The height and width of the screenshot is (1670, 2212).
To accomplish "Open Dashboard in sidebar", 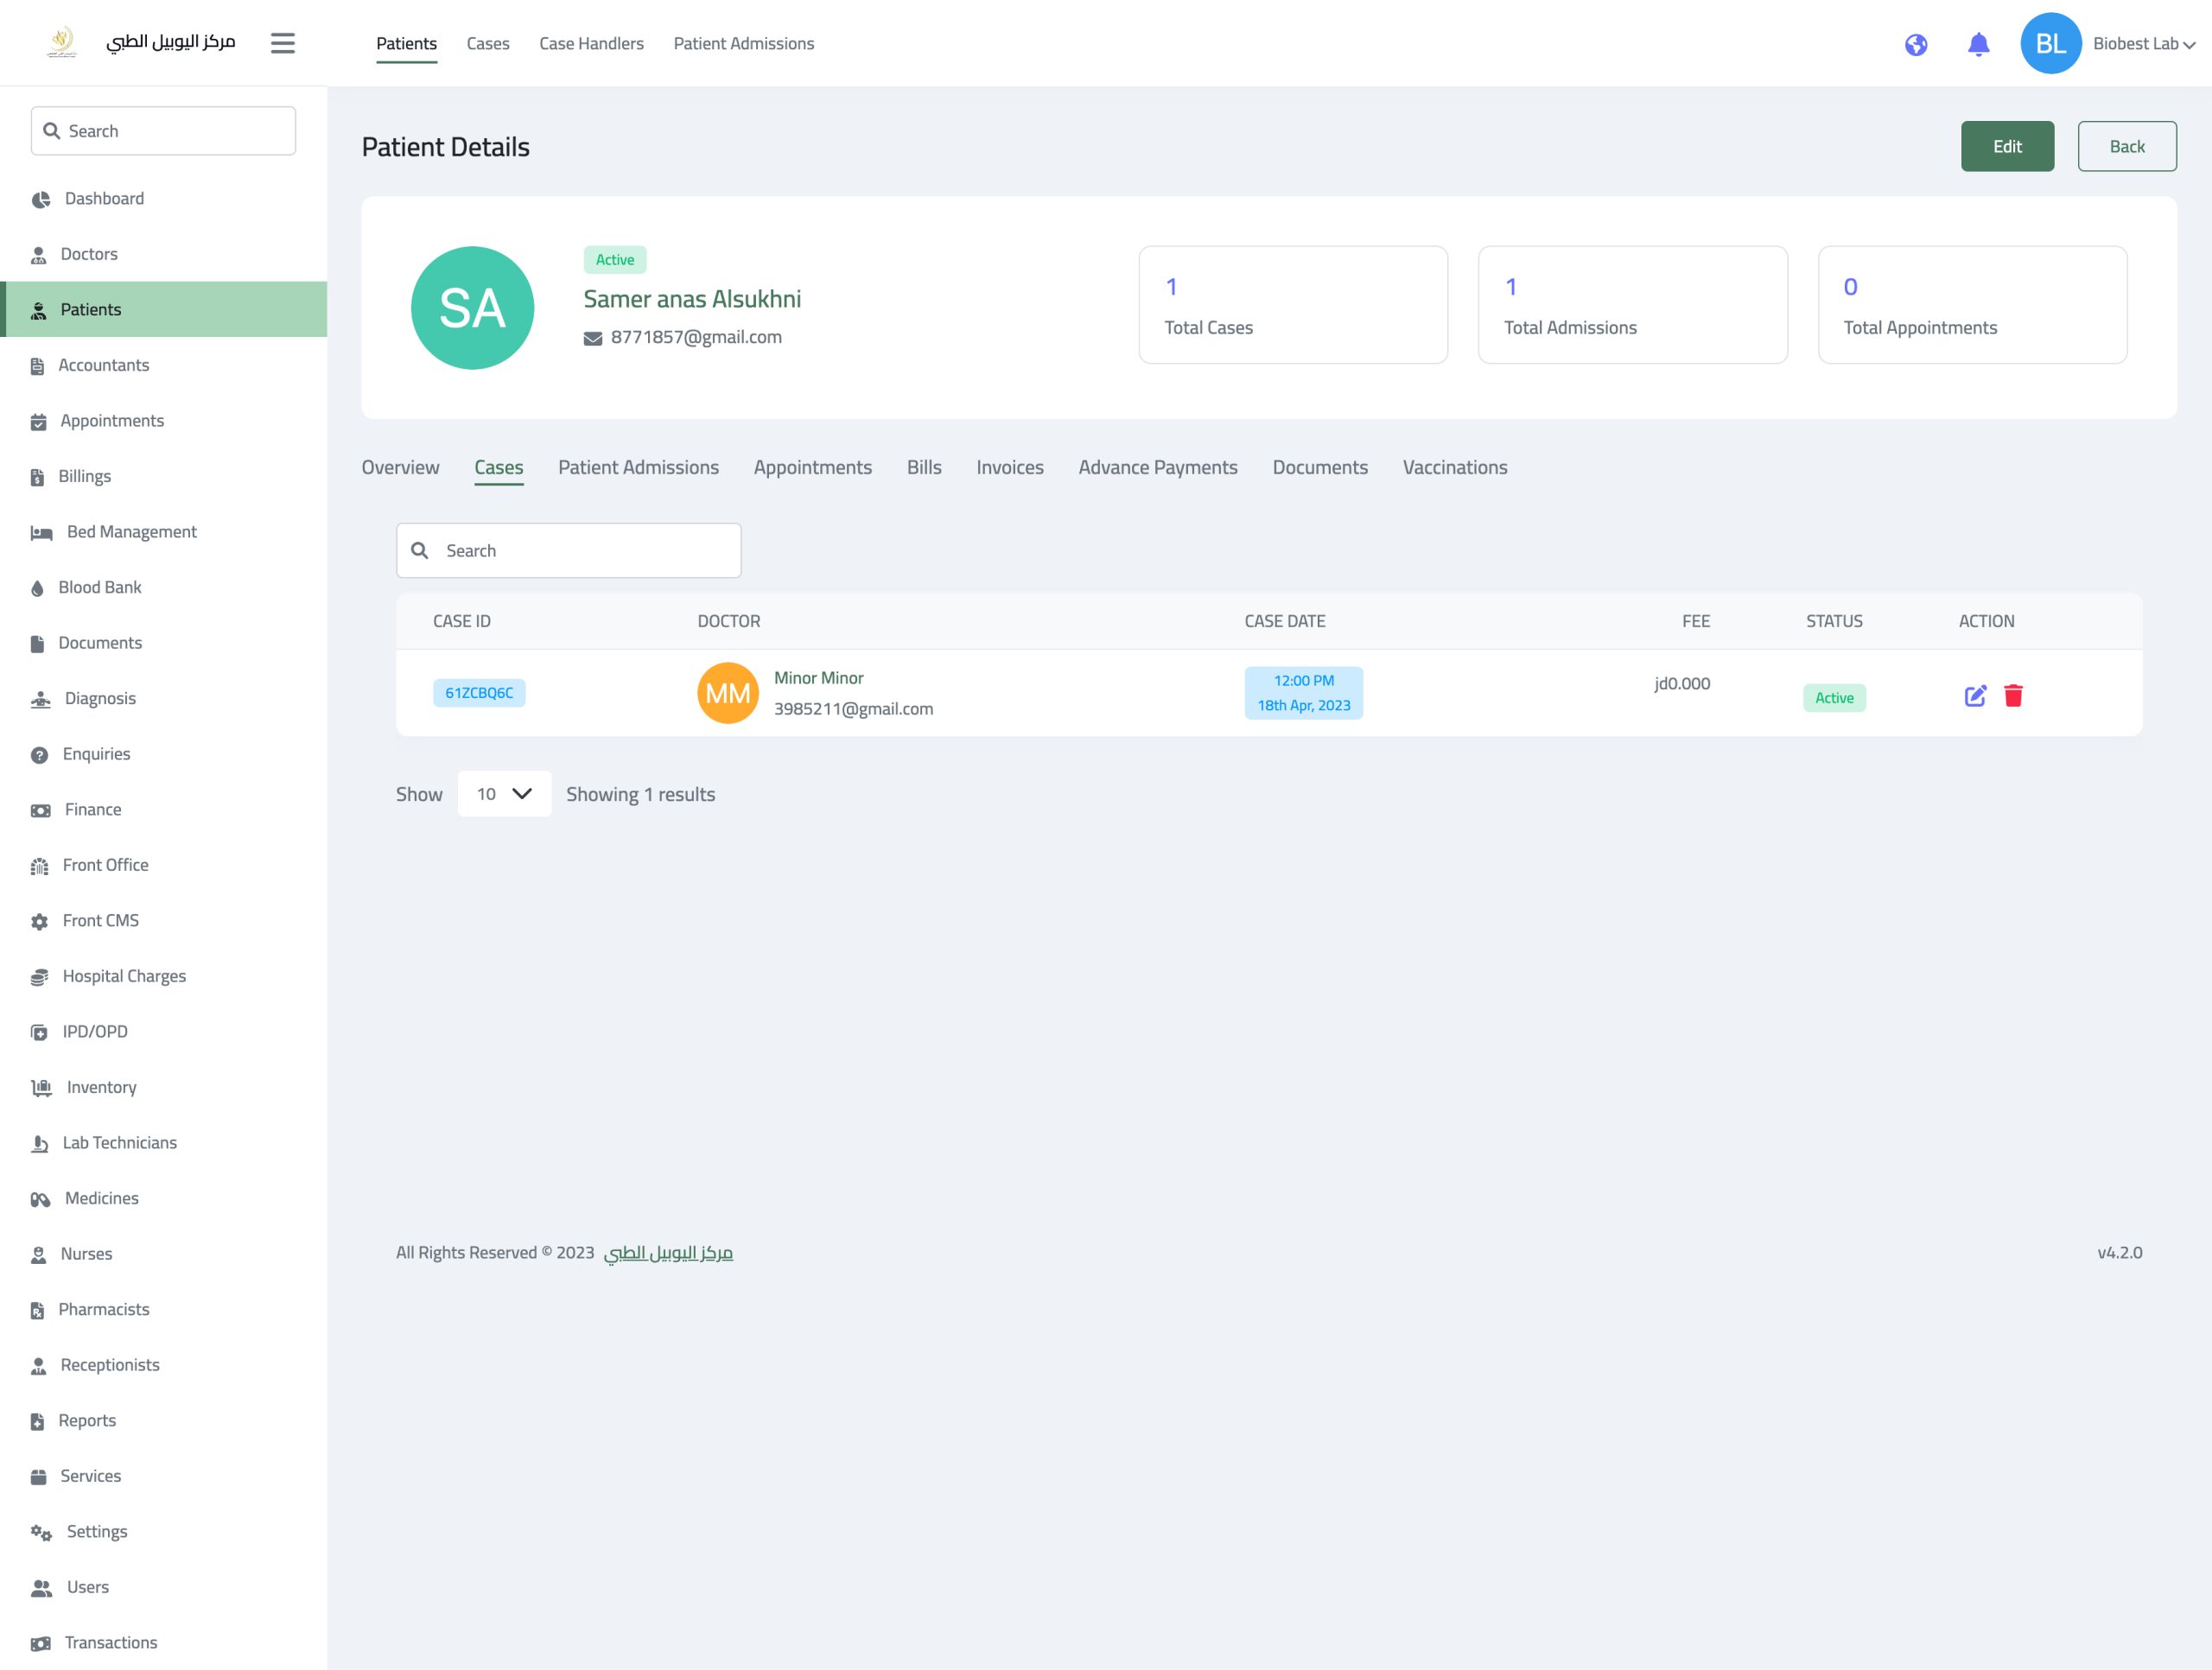I will (x=163, y=198).
